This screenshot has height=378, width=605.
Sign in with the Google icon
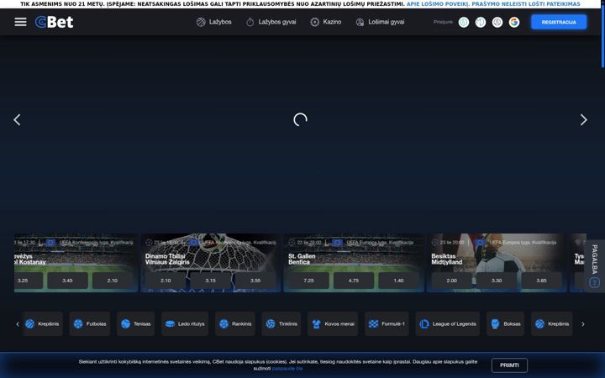(x=514, y=23)
